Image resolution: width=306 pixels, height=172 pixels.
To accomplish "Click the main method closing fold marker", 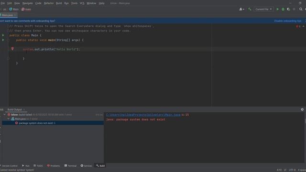I will 8,58.
